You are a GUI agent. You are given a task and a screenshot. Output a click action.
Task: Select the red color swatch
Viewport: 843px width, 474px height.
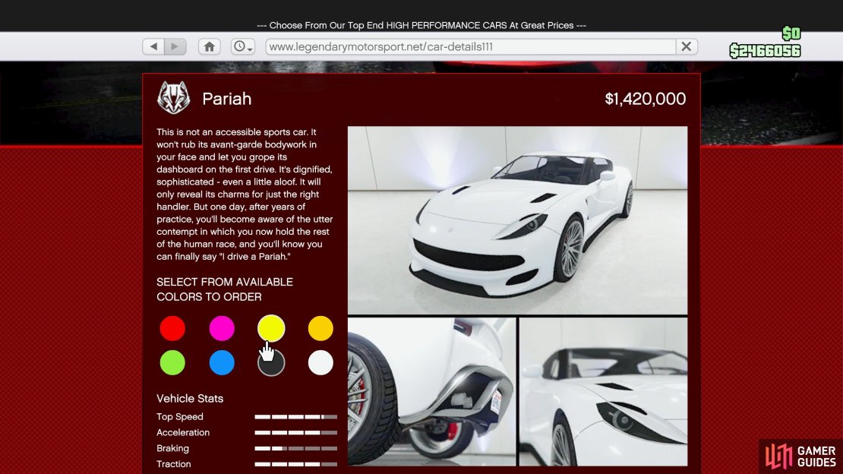click(x=172, y=328)
